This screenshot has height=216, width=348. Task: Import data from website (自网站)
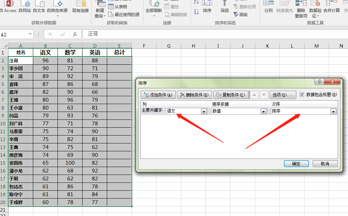(x=25, y=7)
